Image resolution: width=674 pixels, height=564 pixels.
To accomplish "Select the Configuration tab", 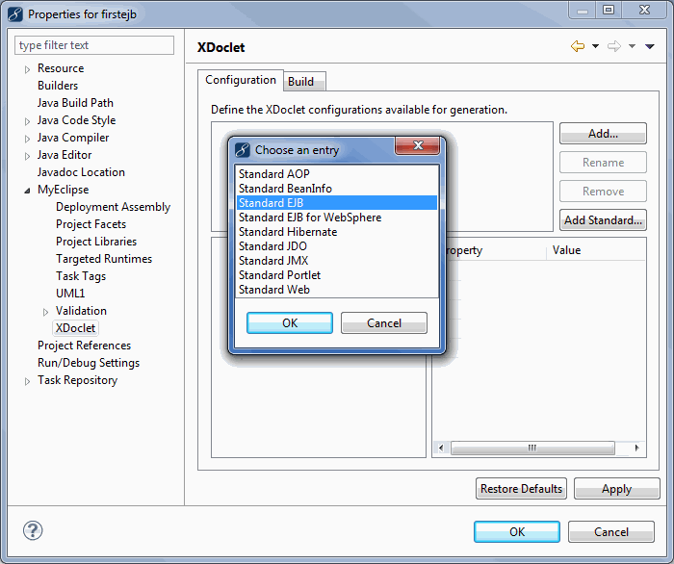I will click(x=241, y=81).
